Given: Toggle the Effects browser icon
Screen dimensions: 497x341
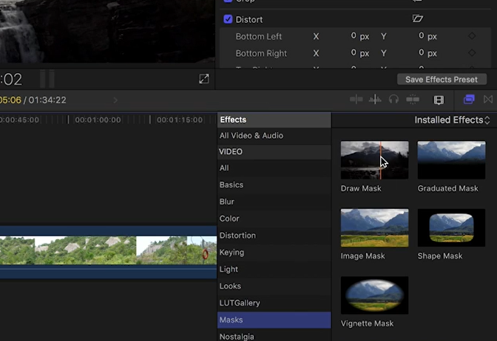Looking at the screenshot, I should point(468,100).
